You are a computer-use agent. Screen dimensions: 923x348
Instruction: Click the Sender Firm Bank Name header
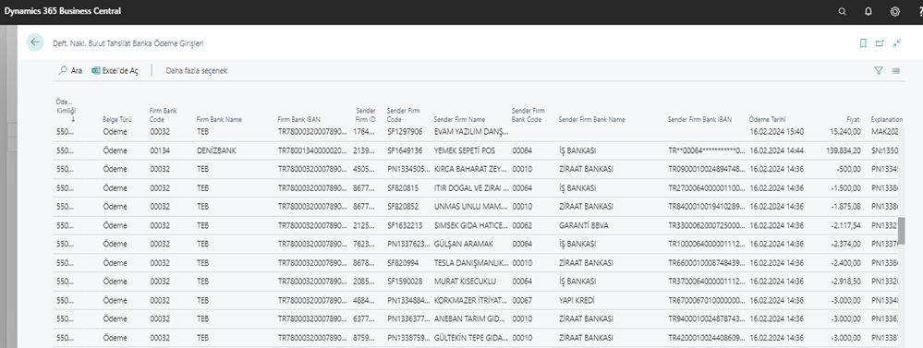tap(591, 119)
